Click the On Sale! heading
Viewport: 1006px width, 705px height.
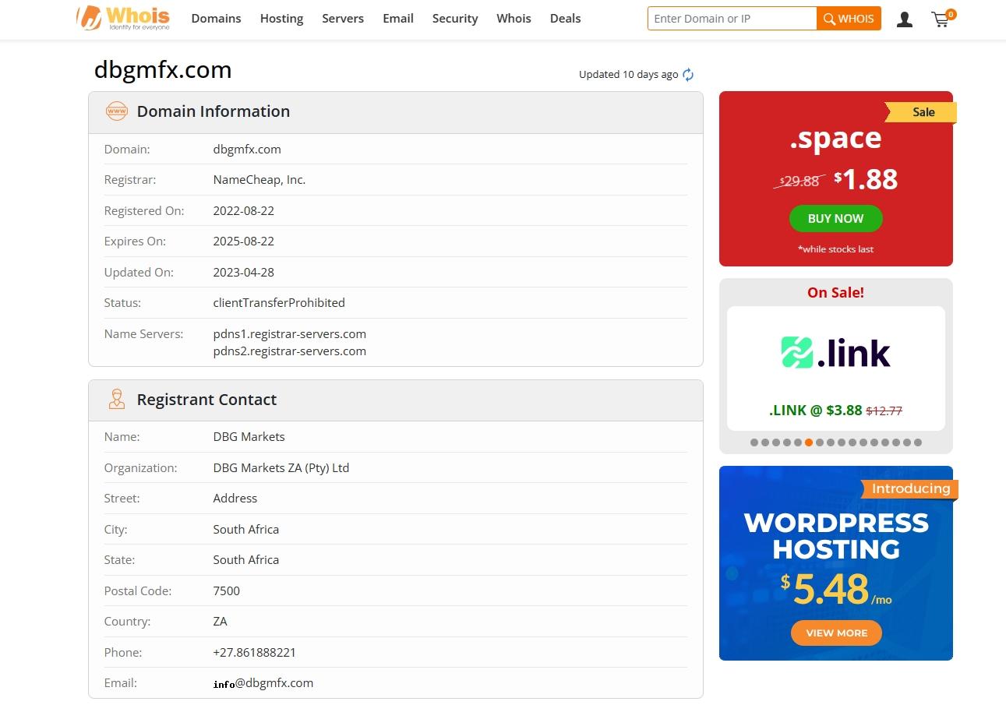point(835,293)
